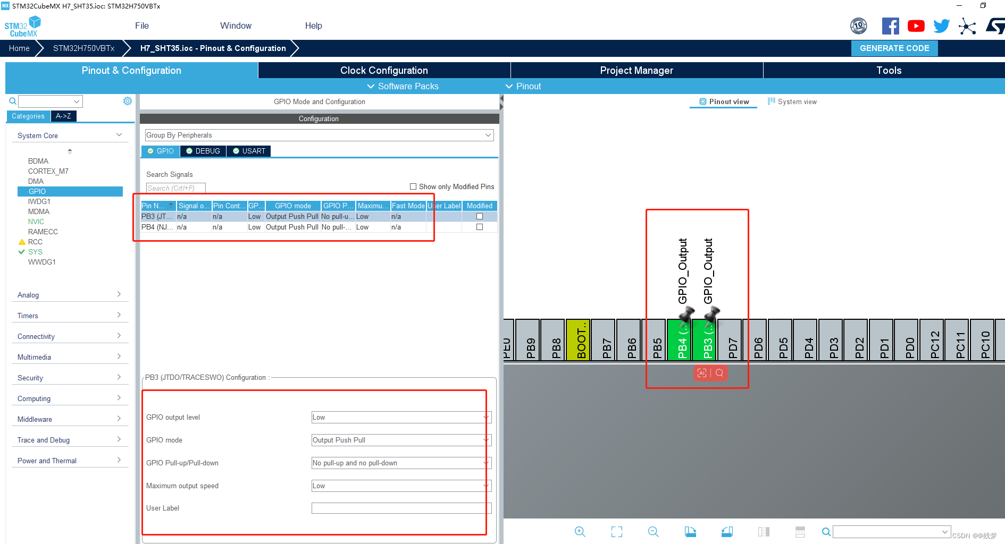The width and height of the screenshot is (1005, 544).
Task: Select NVIC in System Core list
Action: coord(36,222)
